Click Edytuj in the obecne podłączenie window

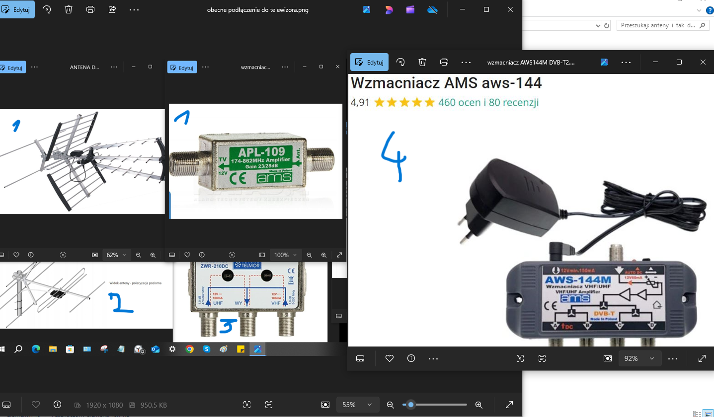click(x=16, y=9)
